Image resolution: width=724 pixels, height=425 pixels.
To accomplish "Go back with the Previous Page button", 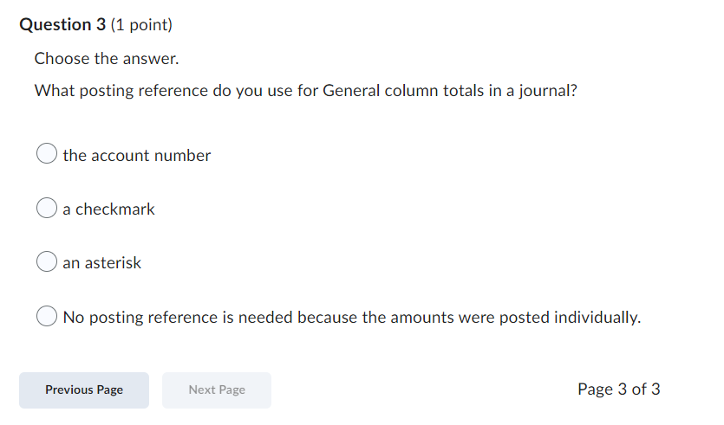I will (84, 390).
